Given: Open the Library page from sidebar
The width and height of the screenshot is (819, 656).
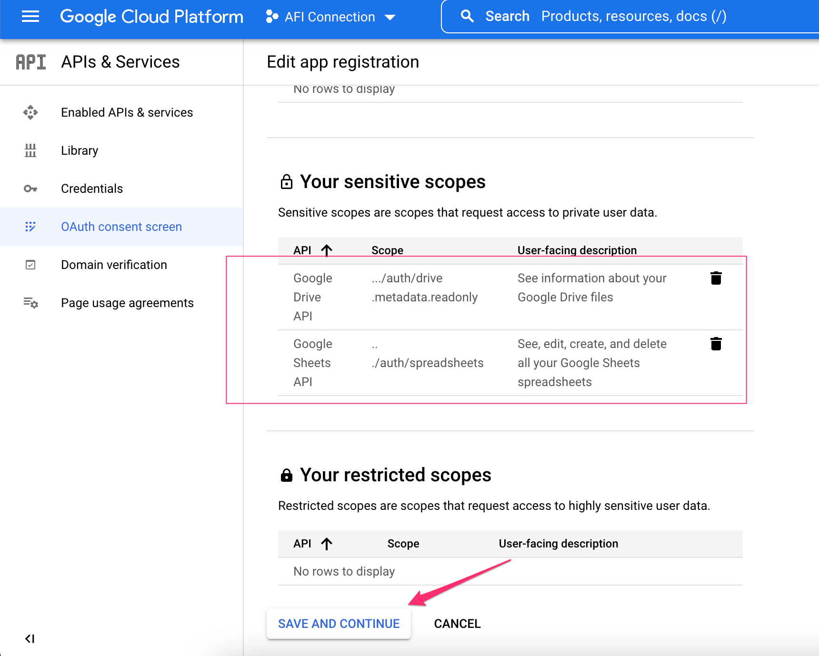Looking at the screenshot, I should (x=79, y=150).
